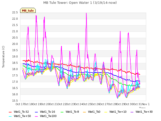Click the Oct 18 x-axis date label

click(x=28, y=104)
